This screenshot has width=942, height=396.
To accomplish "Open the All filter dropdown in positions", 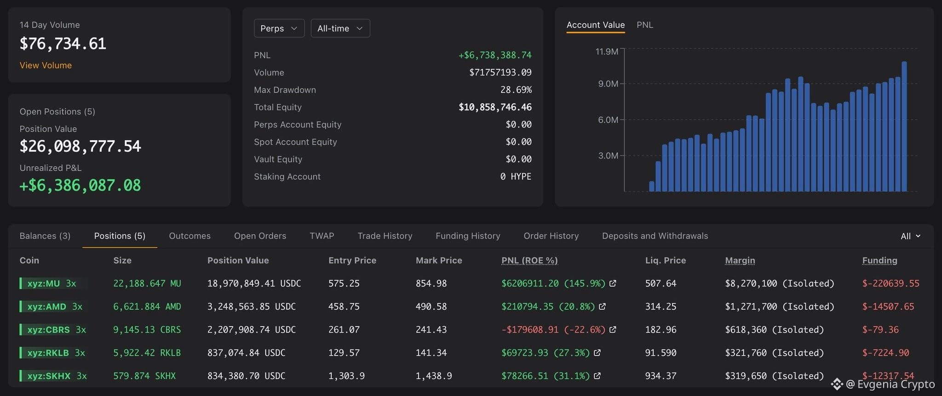I will (910, 236).
